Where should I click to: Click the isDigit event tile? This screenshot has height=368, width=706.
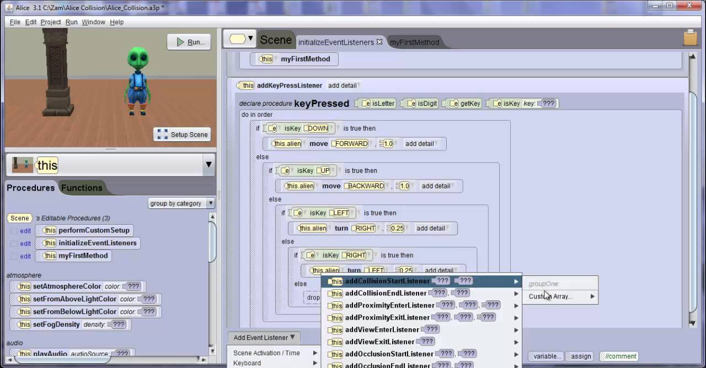click(419, 104)
